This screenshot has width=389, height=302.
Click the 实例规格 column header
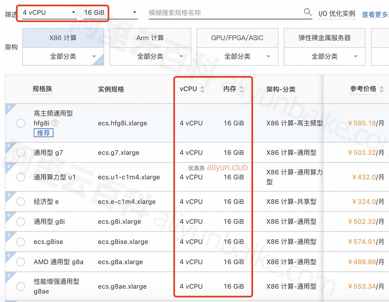pos(111,89)
